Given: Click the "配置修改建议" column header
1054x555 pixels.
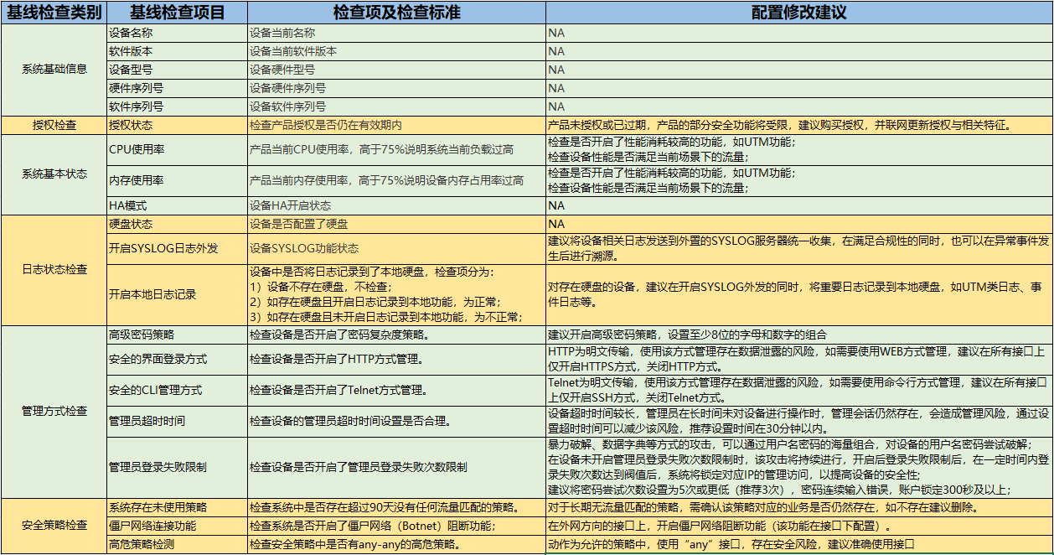Looking at the screenshot, I should 798,13.
